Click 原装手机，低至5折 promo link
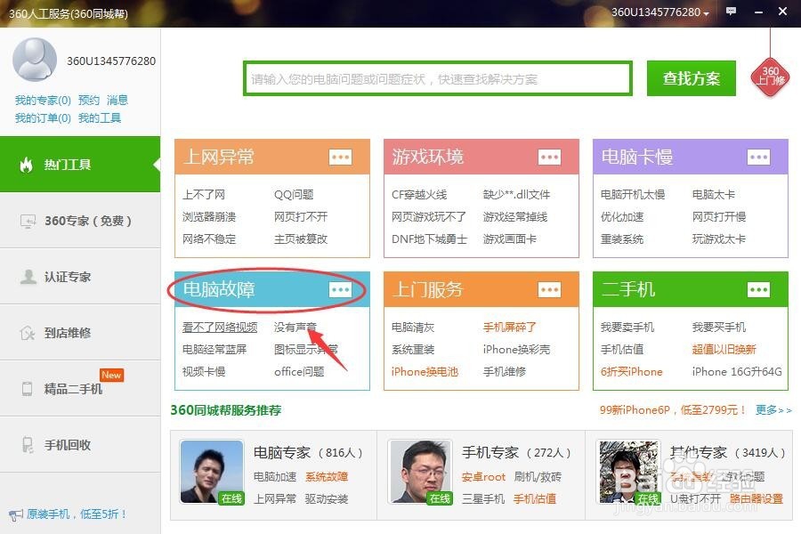Screen dimensions: 801x534 click(x=77, y=514)
